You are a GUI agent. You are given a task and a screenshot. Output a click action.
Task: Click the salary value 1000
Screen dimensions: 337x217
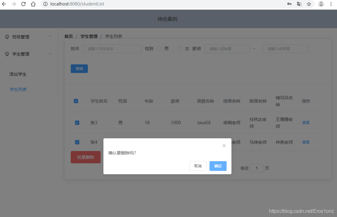pos(176,123)
